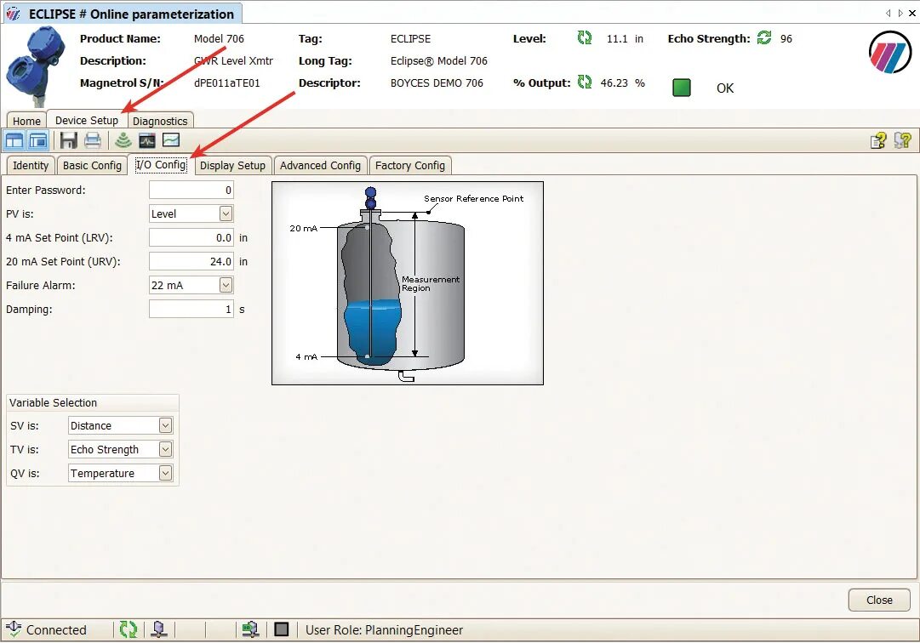Click the Connected status text

tap(56, 630)
